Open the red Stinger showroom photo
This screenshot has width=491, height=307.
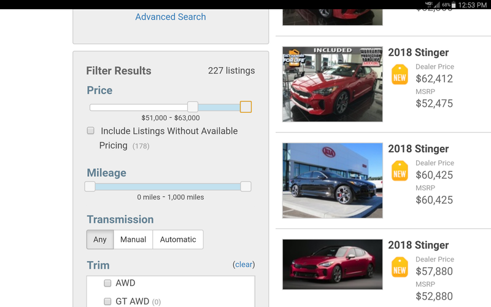(x=333, y=84)
